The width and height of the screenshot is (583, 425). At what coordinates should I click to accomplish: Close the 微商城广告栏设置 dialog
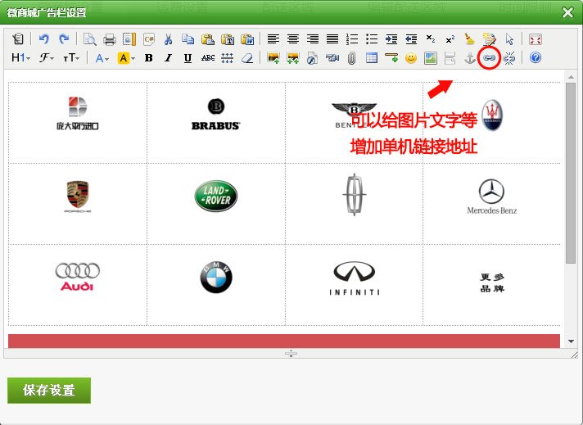567,12
